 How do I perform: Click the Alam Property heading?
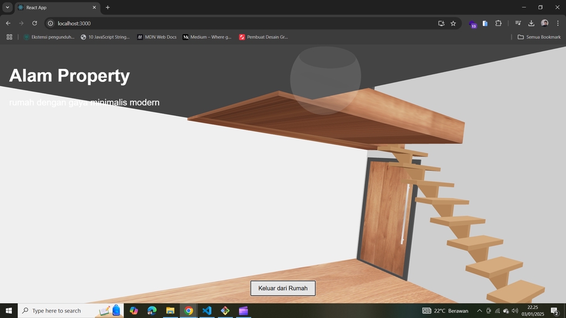70,76
